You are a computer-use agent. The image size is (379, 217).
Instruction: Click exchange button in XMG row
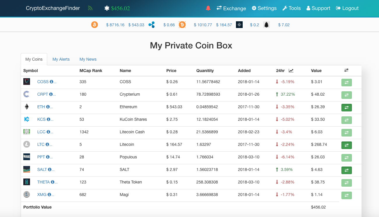pyautogui.click(x=347, y=195)
